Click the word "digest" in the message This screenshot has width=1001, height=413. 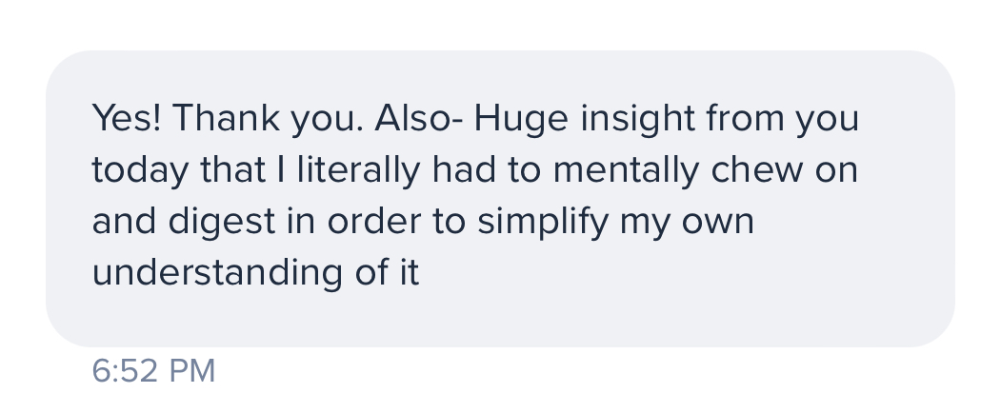[x=222, y=222]
